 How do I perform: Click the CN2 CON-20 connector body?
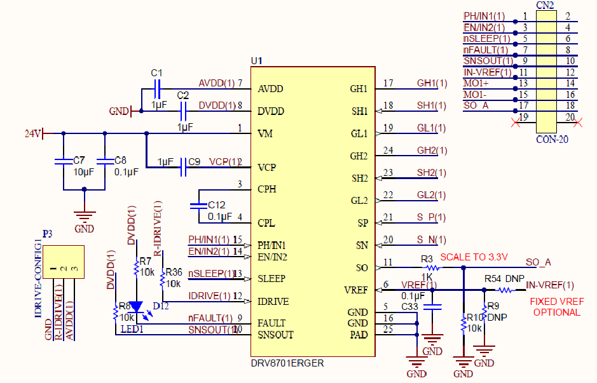(x=546, y=71)
